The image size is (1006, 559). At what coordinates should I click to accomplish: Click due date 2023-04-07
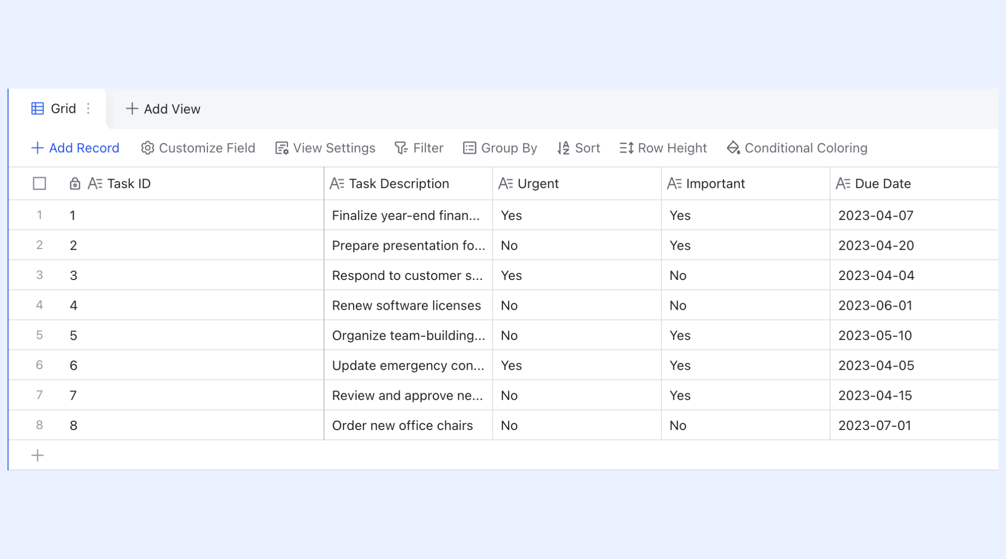(914, 215)
